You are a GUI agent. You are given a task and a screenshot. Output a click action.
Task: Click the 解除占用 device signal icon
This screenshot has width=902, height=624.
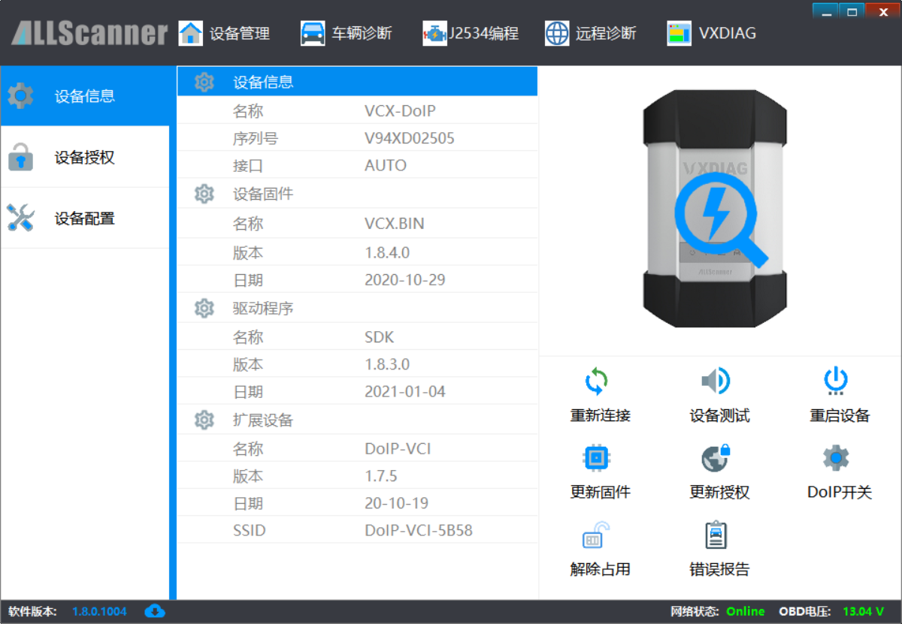597,535
